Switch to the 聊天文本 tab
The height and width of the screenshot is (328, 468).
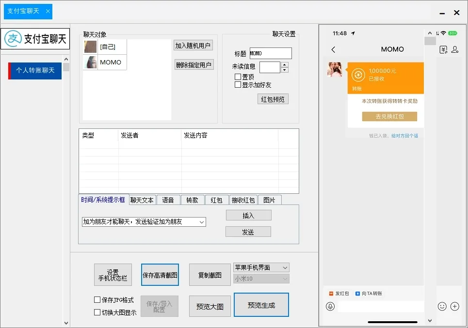(x=142, y=200)
